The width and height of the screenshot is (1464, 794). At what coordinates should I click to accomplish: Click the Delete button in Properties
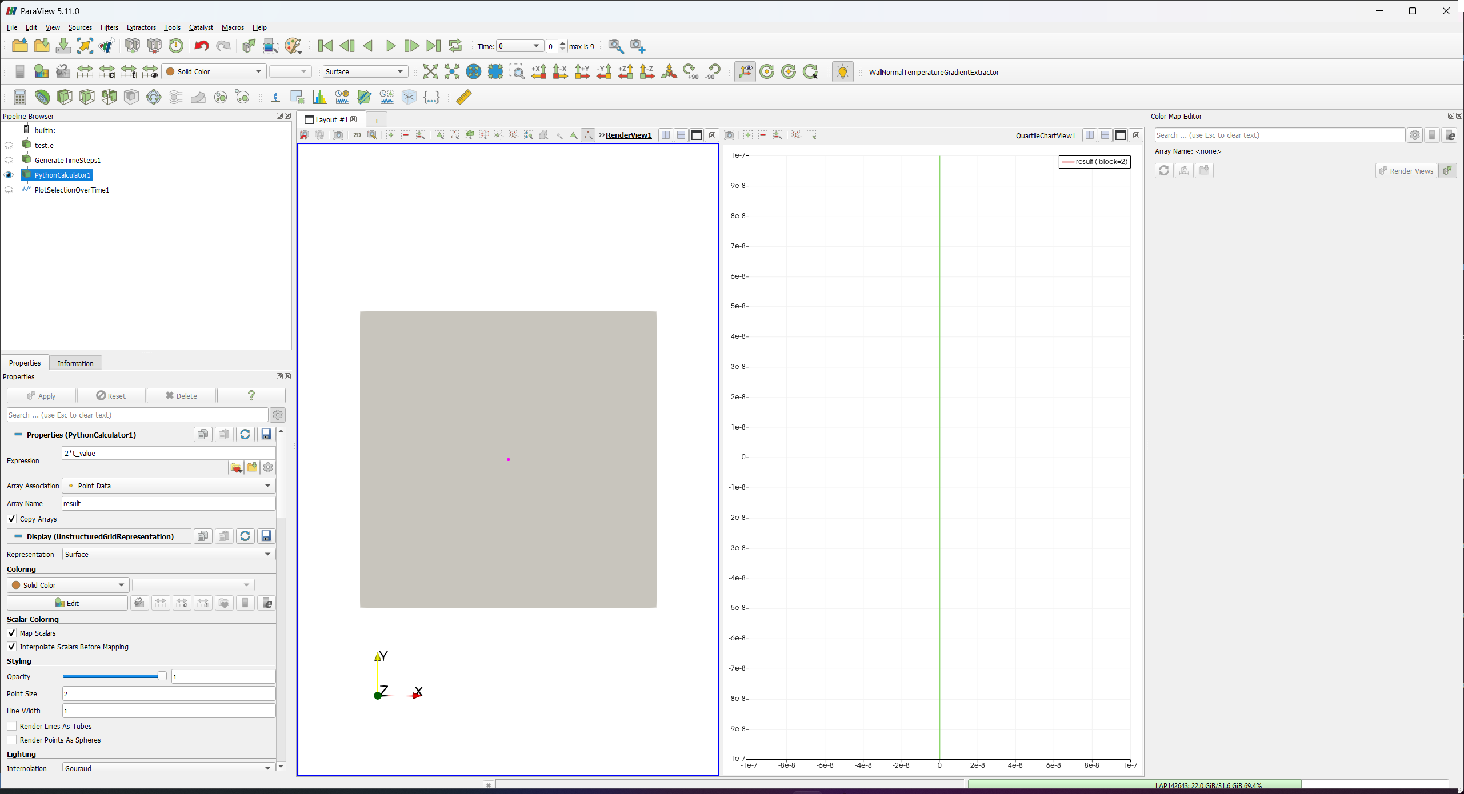pos(181,396)
